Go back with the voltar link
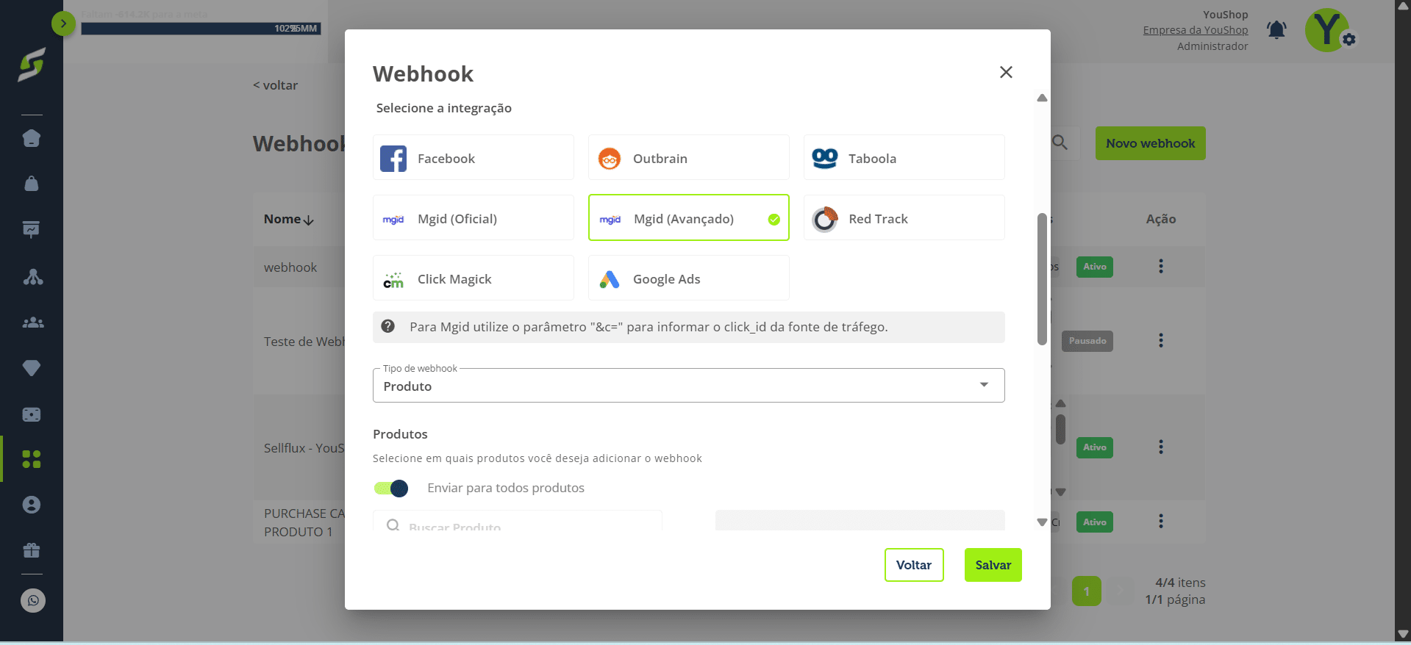Image resolution: width=1411 pixels, height=645 pixels. 276,85
